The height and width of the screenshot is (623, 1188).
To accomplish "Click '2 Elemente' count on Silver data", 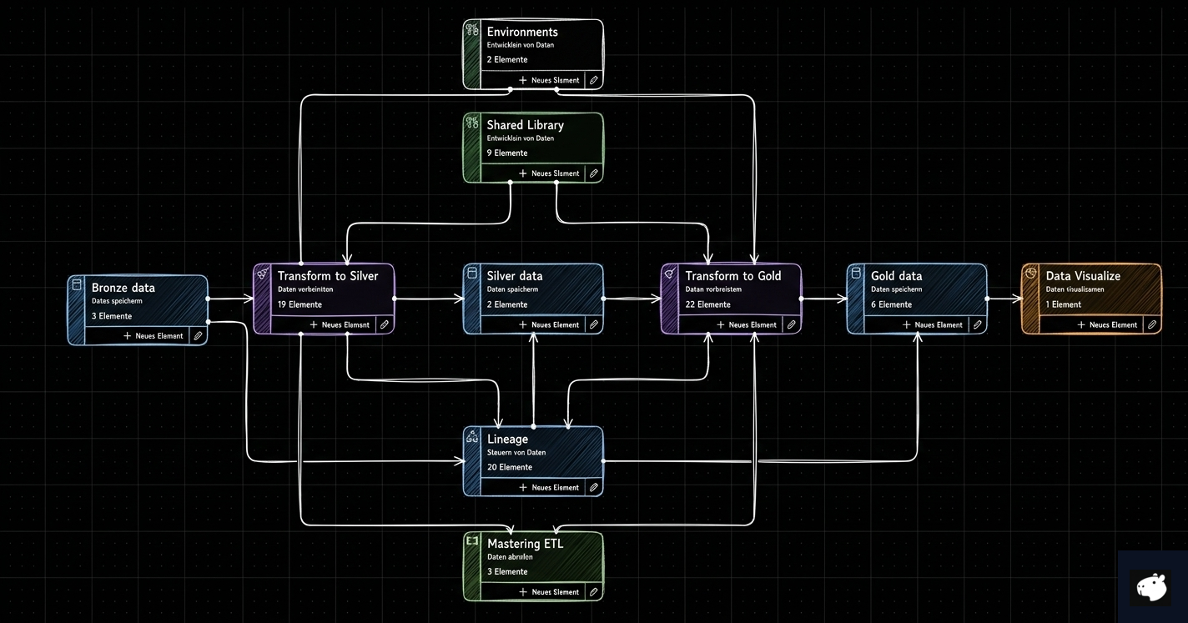I will [x=507, y=304].
